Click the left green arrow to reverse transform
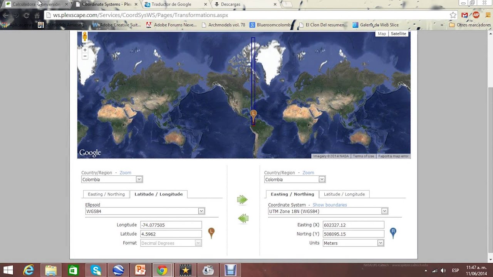The image size is (493, 277). point(243,219)
